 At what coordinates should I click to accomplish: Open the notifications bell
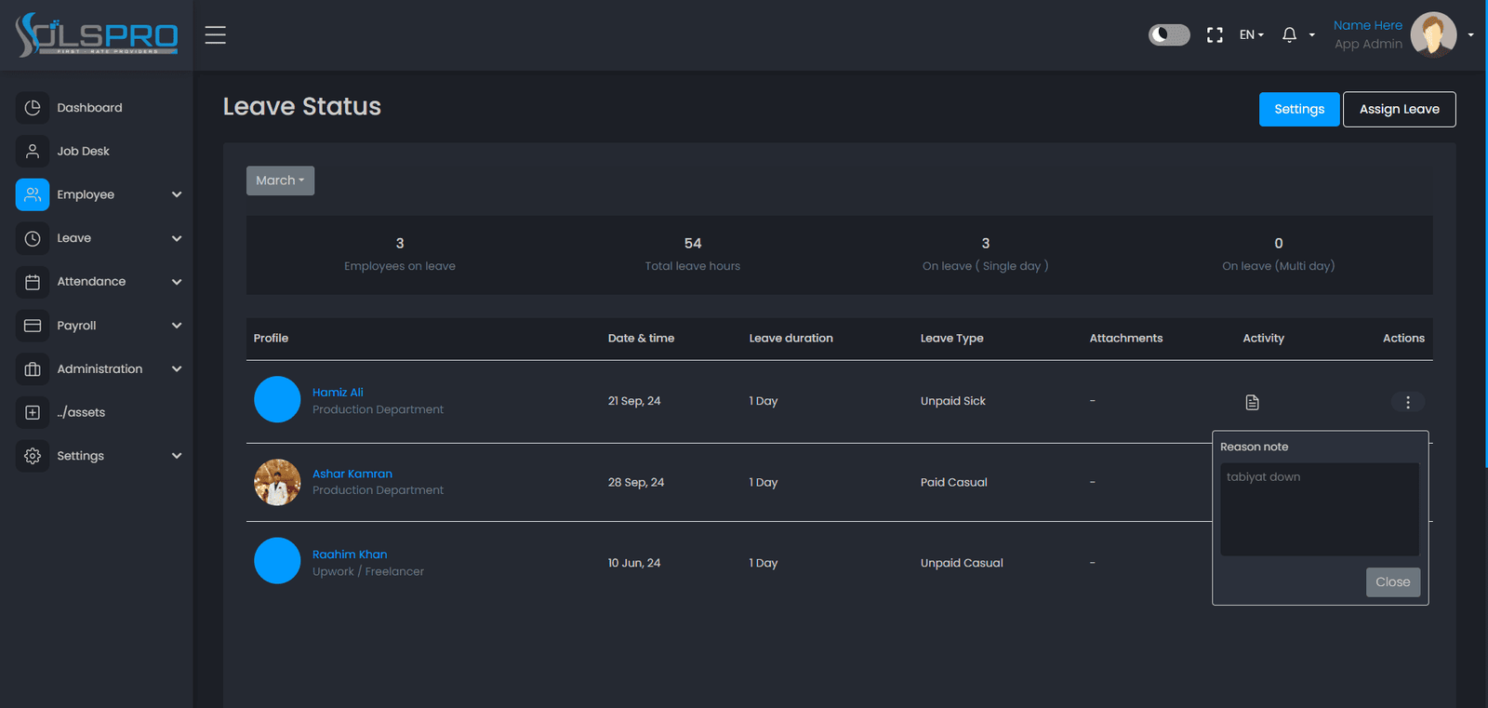(x=1289, y=34)
